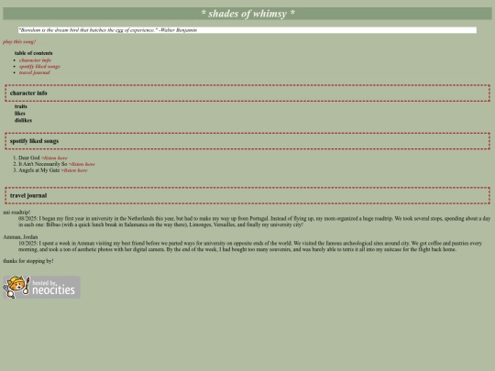Click the 'likes' entry
The image size is (495, 371).
(19, 114)
